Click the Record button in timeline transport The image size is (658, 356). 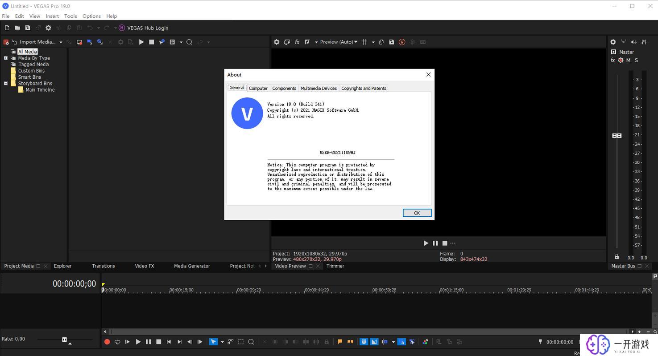pyautogui.click(x=107, y=342)
